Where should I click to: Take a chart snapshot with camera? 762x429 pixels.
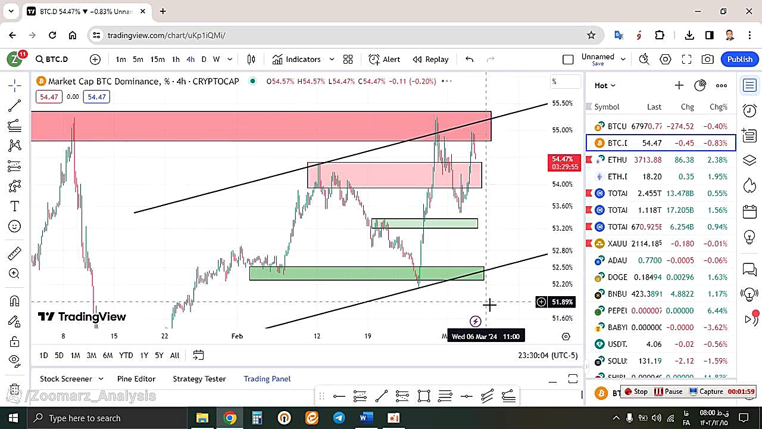pos(707,59)
